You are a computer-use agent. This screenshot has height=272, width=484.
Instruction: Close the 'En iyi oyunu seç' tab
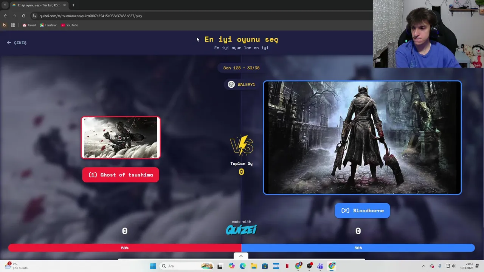point(64,5)
